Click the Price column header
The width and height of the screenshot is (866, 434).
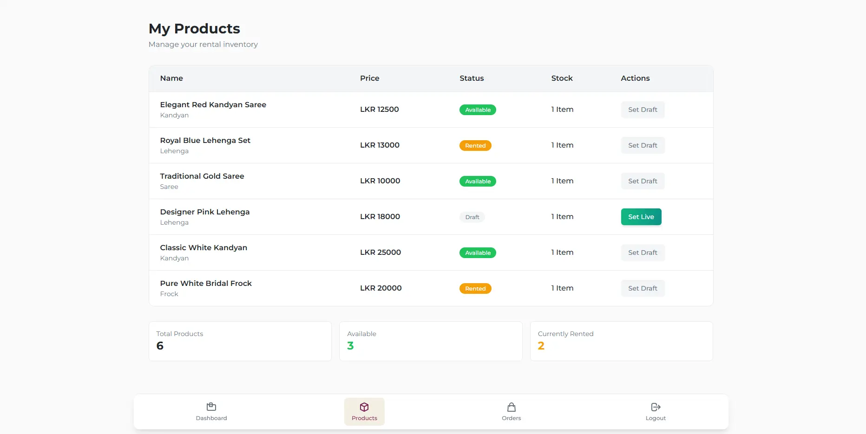369,78
